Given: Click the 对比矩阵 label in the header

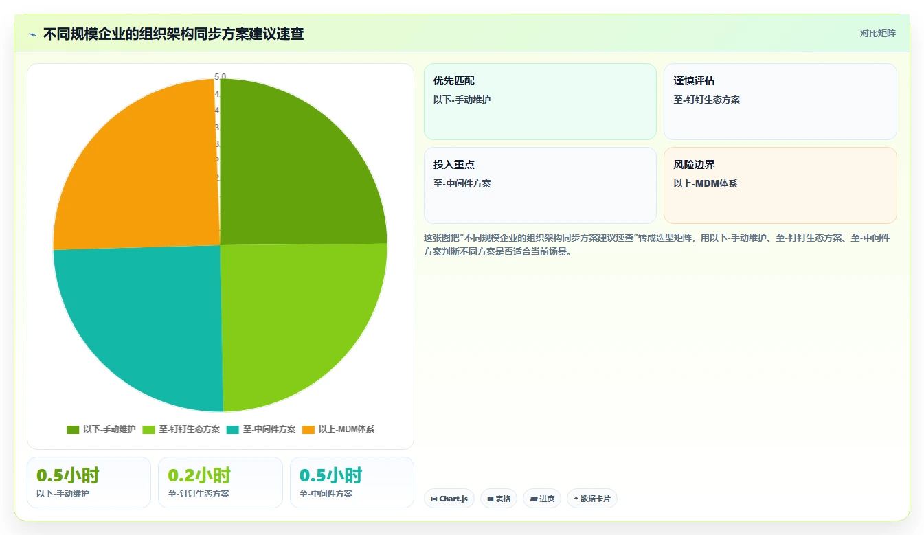Looking at the screenshot, I should point(877,33).
